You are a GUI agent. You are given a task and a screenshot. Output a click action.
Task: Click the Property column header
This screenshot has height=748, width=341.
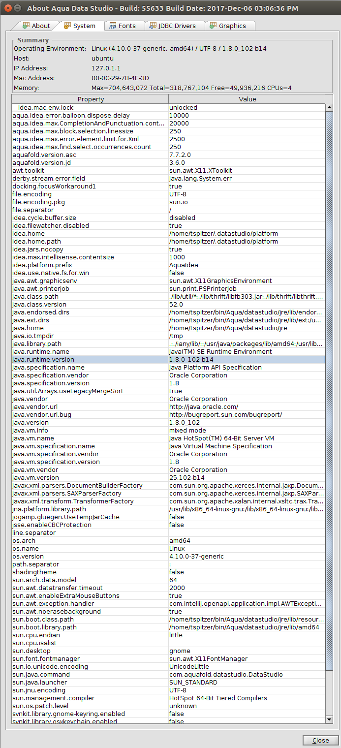tap(90, 99)
